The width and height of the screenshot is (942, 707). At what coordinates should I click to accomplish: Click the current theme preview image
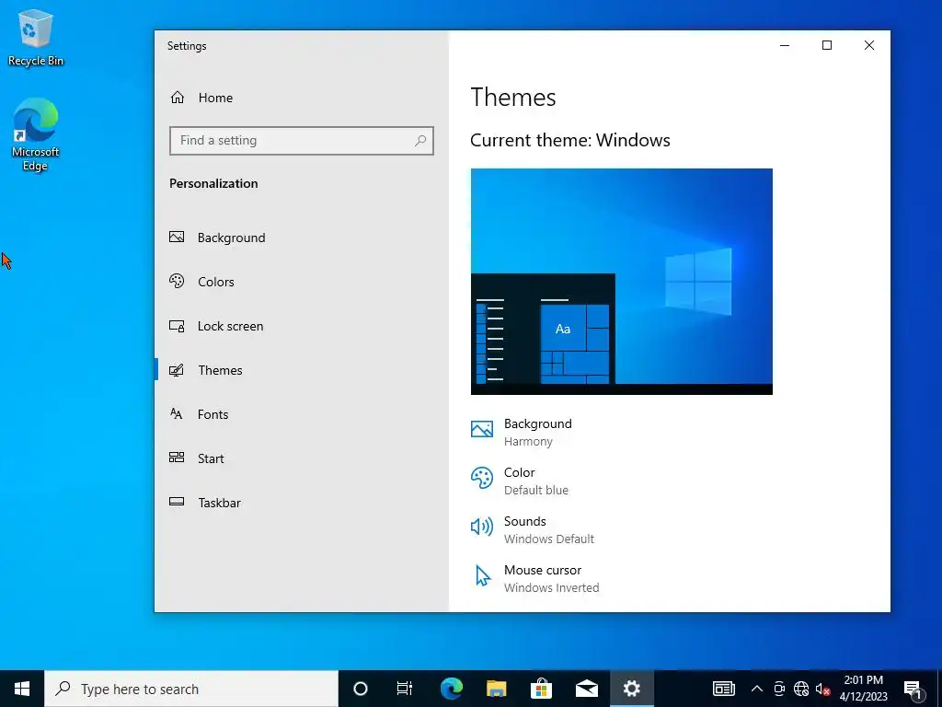click(621, 282)
